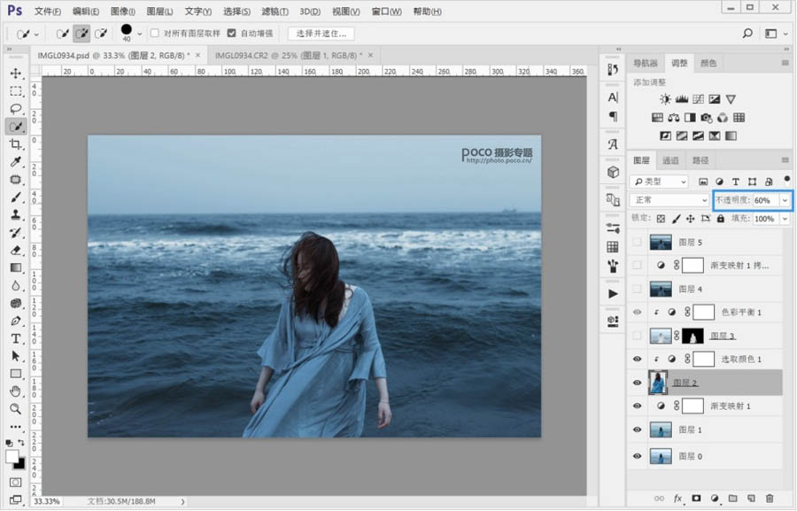Select the Lasso tool

pyautogui.click(x=16, y=109)
